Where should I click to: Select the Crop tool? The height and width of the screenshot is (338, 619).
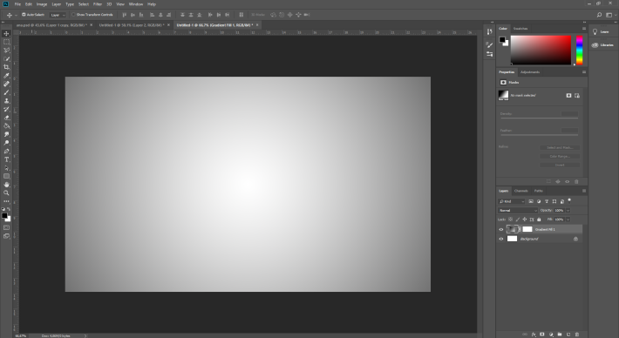click(6, 67)
